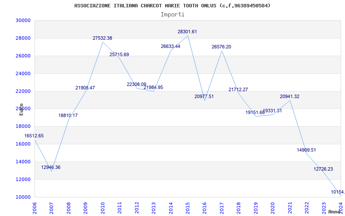The image size is (345, 216).
Task: Click x-axis year 2007
Action: coord(51,208)
